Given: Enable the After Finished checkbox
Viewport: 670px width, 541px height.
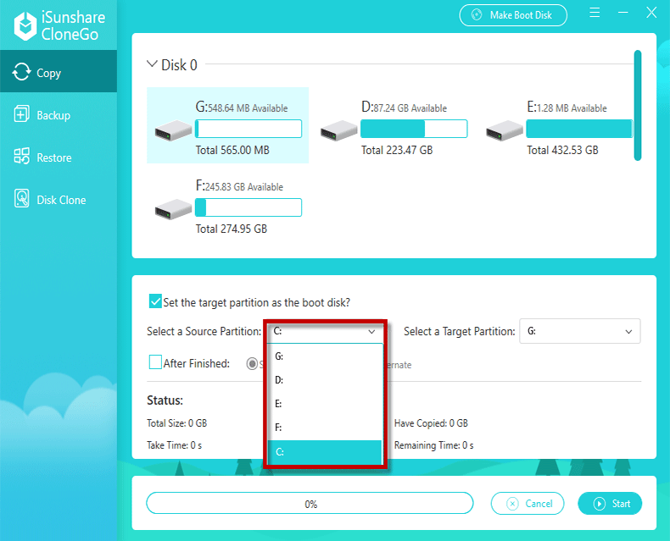Looking at the screenshot, I should point(155,362).
